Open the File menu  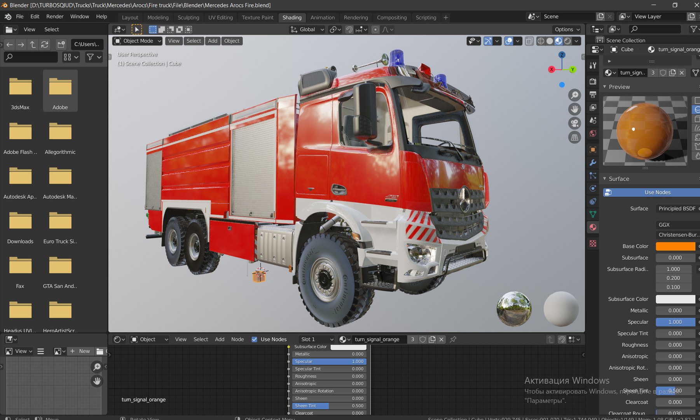[x=20, y=17]
